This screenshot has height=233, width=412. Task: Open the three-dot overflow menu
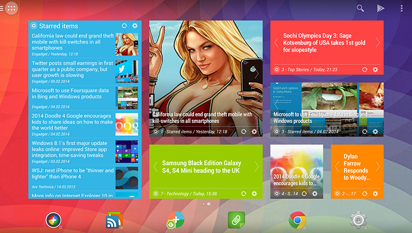tap(402, 8)
